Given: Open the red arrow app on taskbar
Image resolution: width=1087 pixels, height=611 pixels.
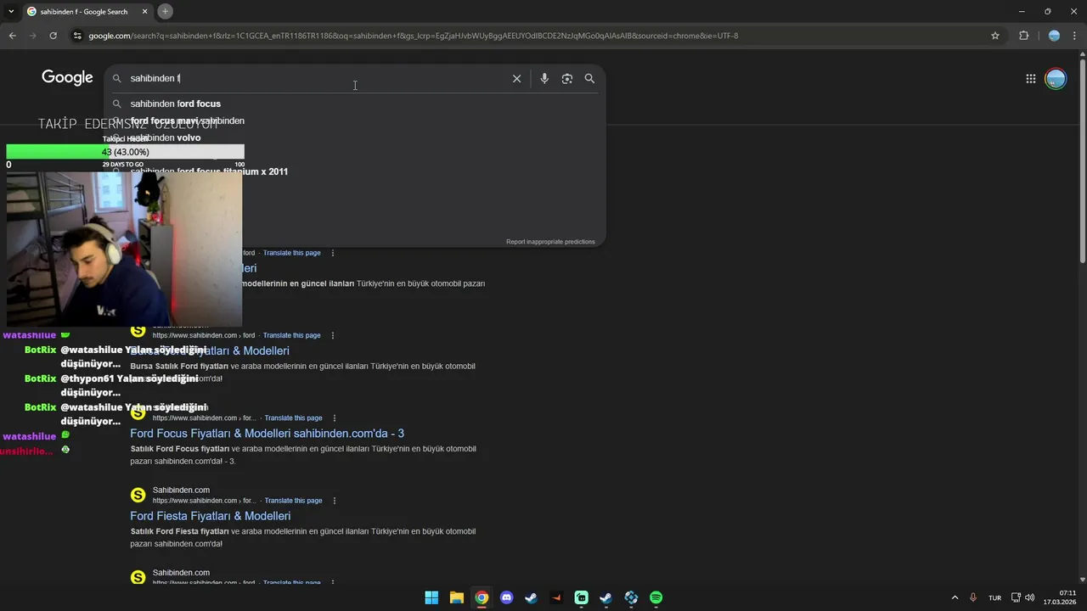Looking at the screenshot, I should click(x=556, y=597).
